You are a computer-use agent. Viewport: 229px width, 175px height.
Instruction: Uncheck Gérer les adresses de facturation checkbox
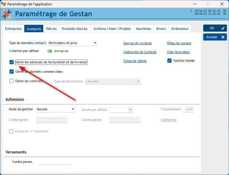tap(12, 62)
